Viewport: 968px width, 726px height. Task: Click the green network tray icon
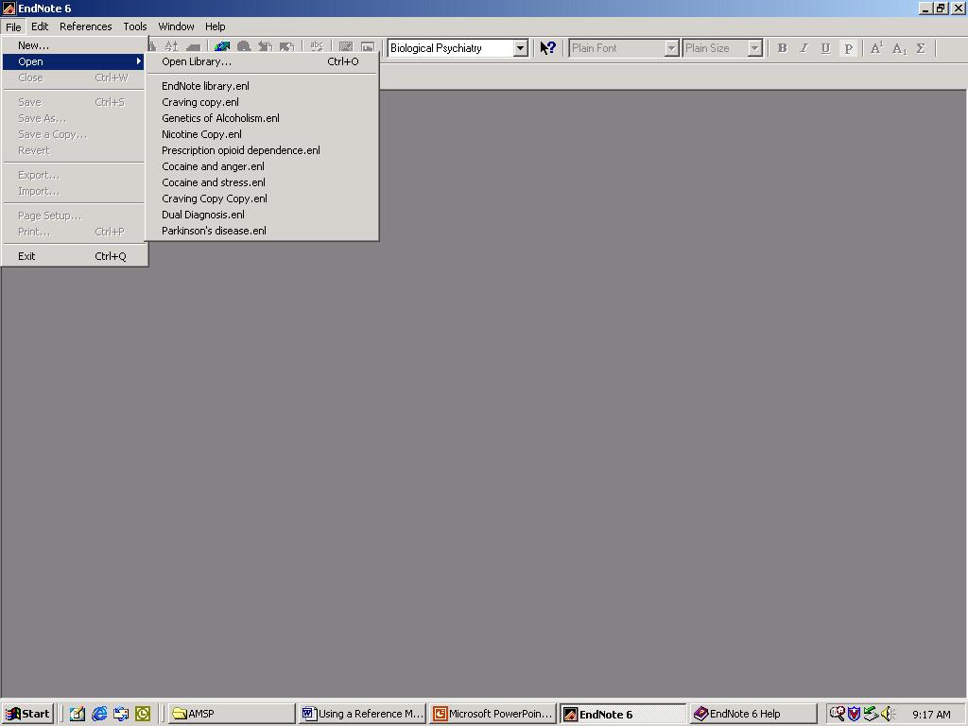point(871,714)
